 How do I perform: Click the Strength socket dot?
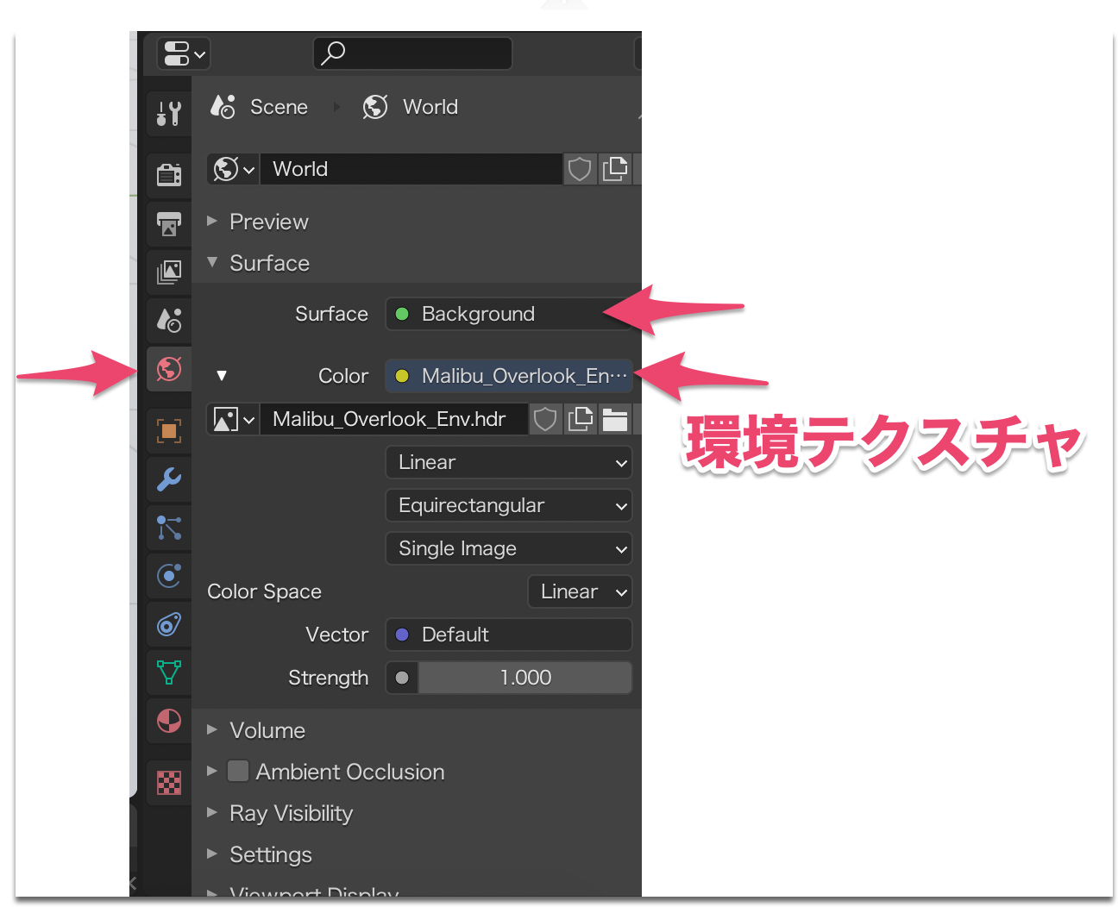click(402, 678)
